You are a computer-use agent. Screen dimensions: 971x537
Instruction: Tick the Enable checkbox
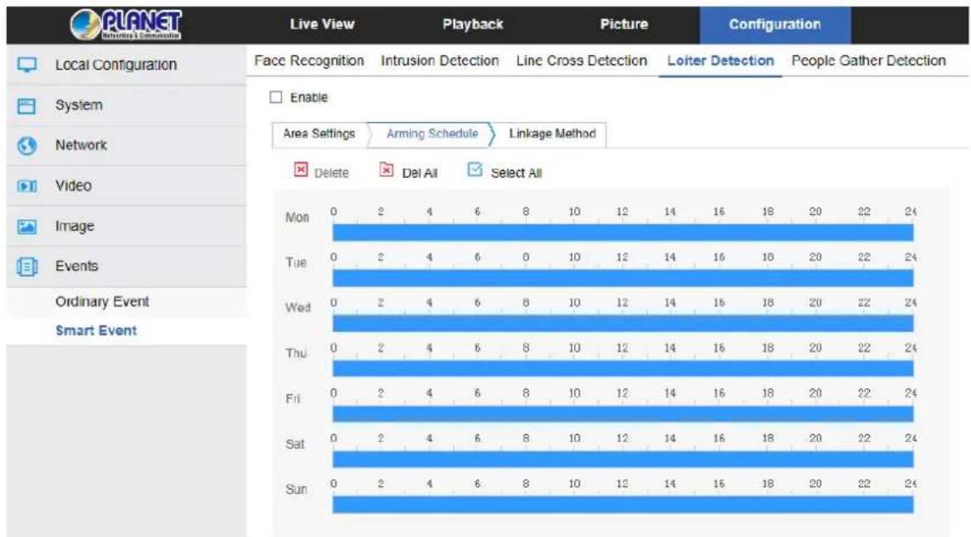(275, 97)
